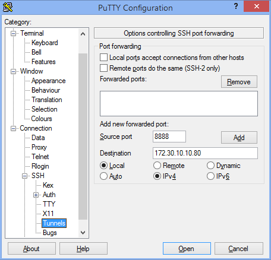Open the Selection category
The image size is (271, 260).
tap(45, 109)
